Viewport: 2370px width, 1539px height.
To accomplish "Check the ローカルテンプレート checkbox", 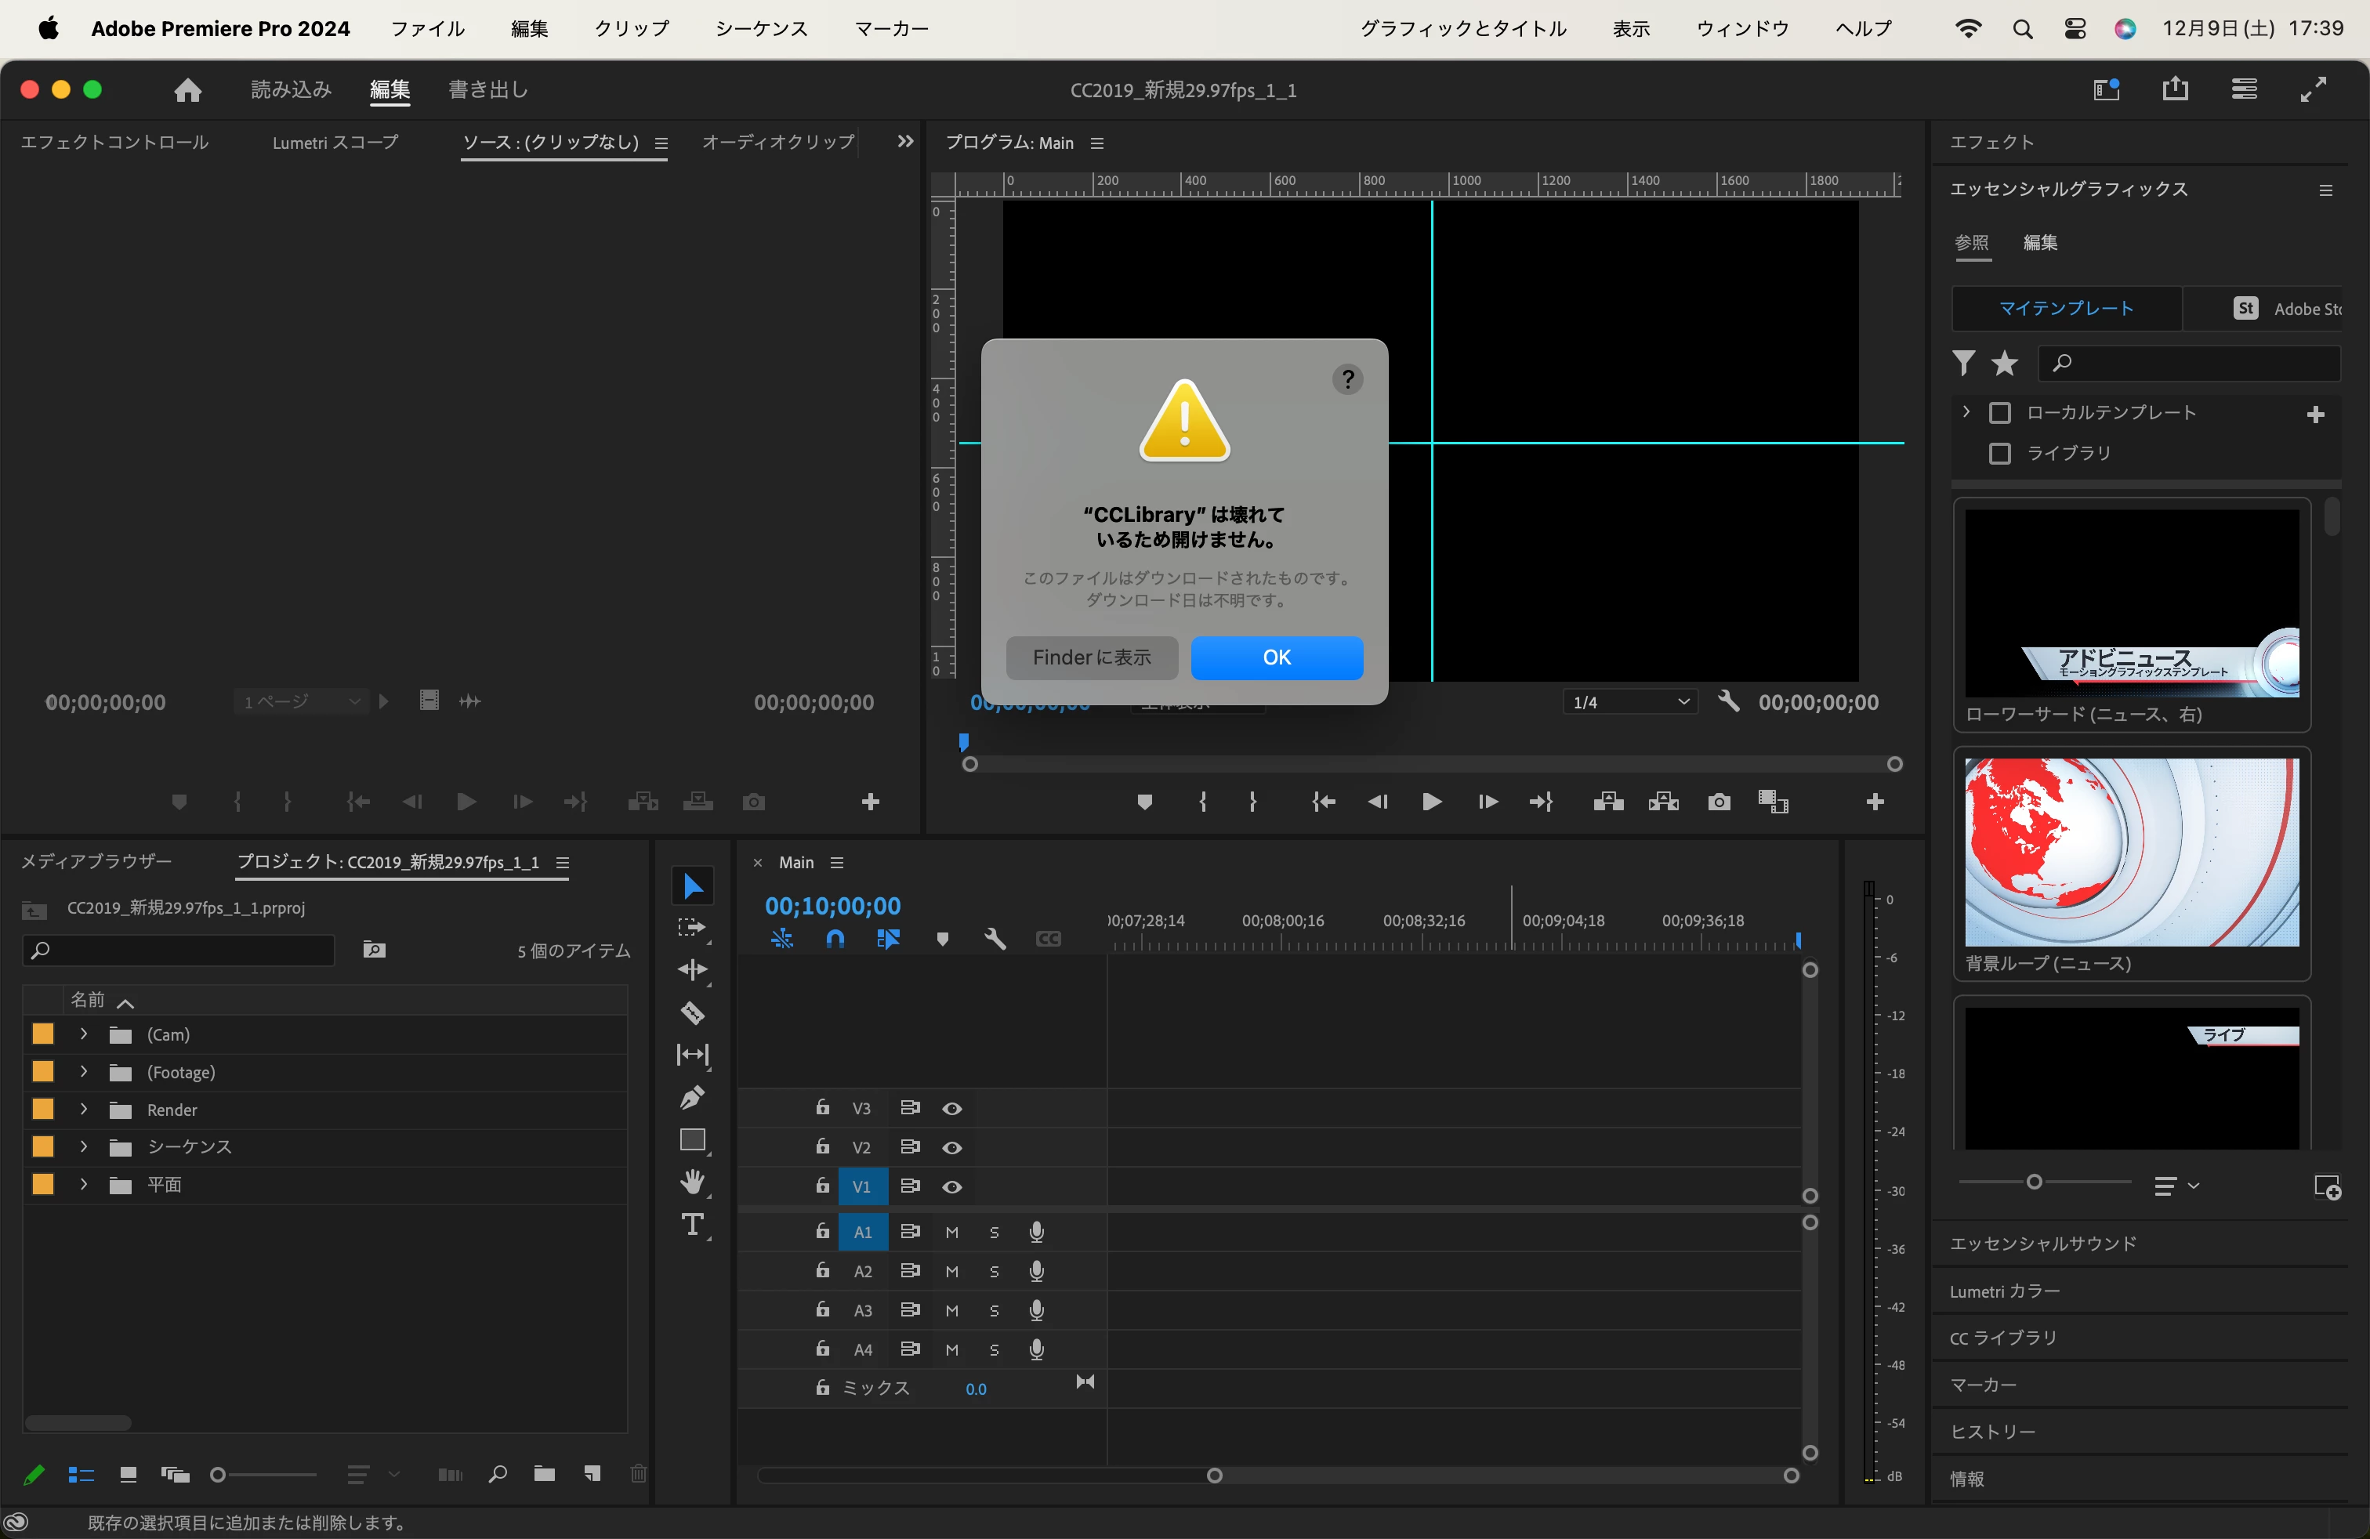I will tap(1999, 413).
